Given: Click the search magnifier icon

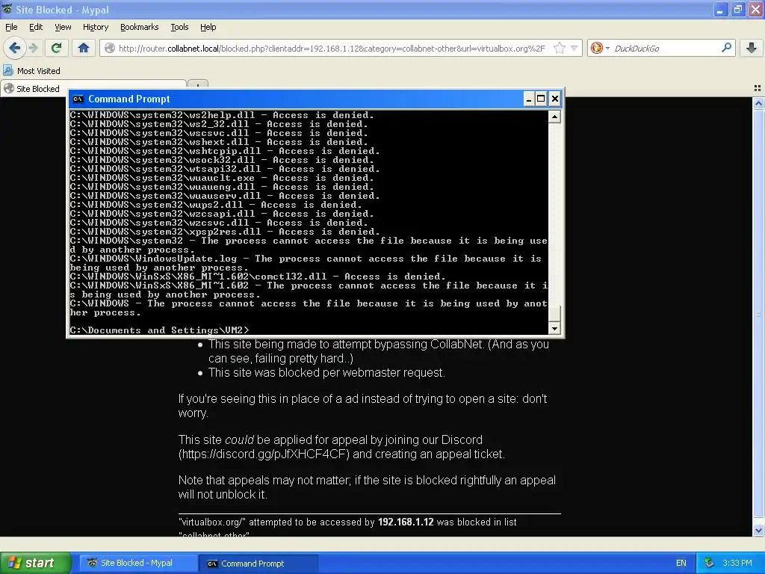Looking at the screenshot, I should click(x=726, y=48).
